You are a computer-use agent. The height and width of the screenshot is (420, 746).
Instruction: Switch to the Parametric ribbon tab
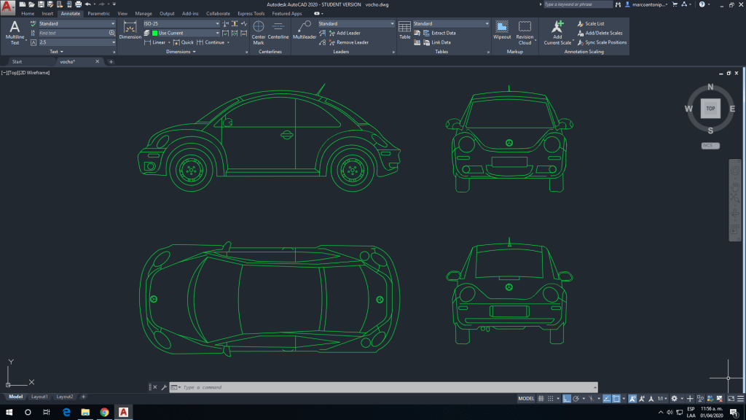click(98, 13)
